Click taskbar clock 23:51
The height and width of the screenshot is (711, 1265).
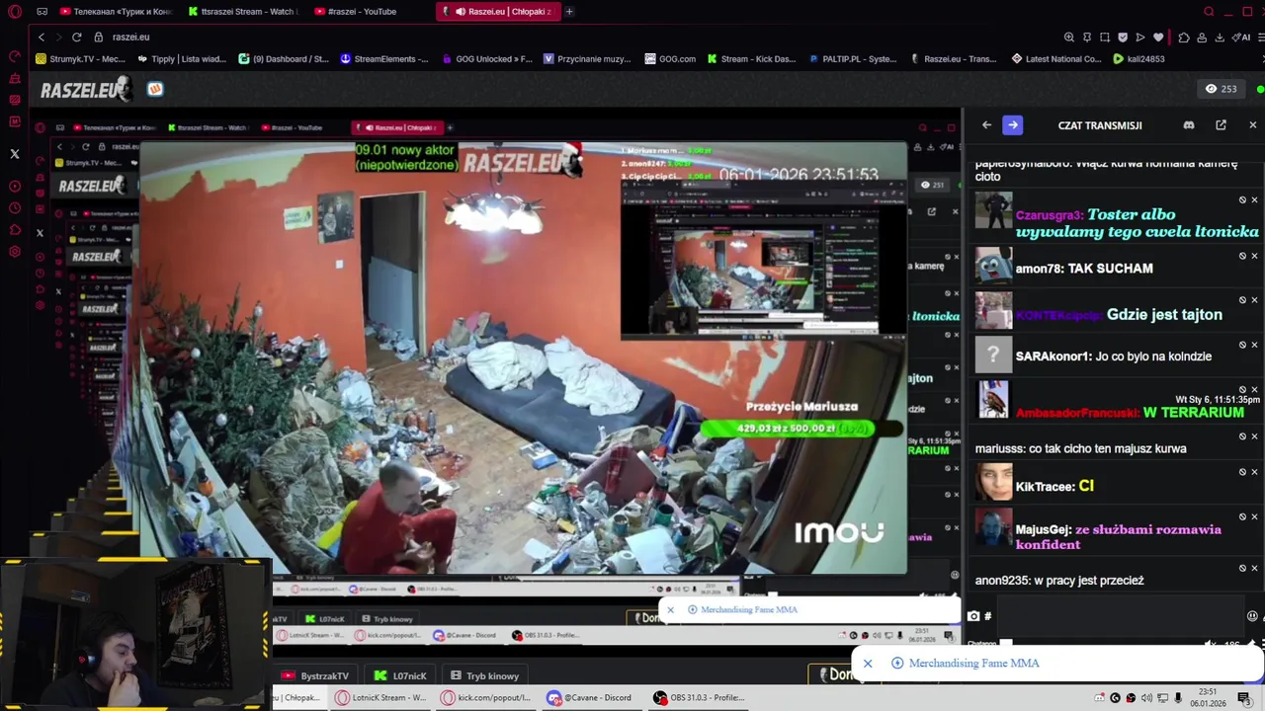pyautogui.click(x=1209, y=697)
